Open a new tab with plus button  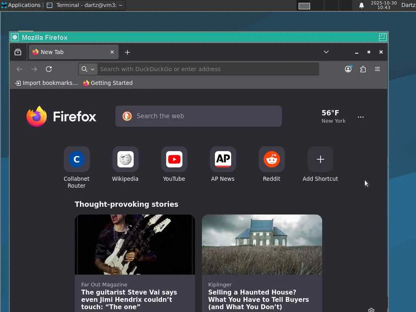pyautogui.click(x=127, y=52)
